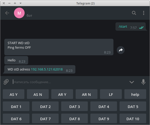Select the DAT 3 button
The image size is (150, 125).
click(74, 106)
